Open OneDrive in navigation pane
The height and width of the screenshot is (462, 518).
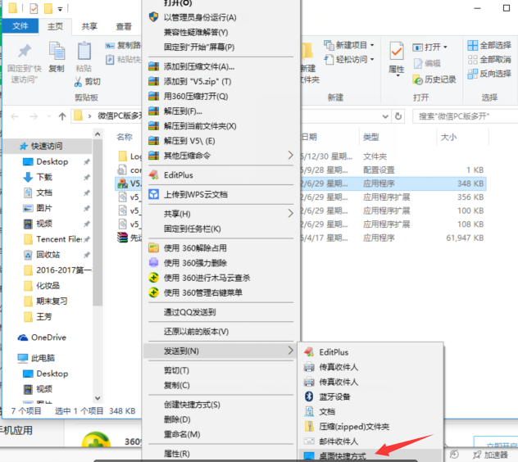point(48,337)
